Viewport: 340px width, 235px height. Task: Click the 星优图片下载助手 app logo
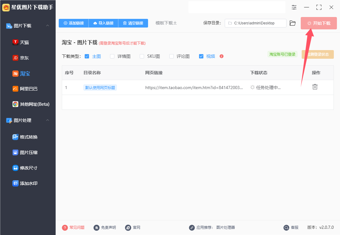6,7
